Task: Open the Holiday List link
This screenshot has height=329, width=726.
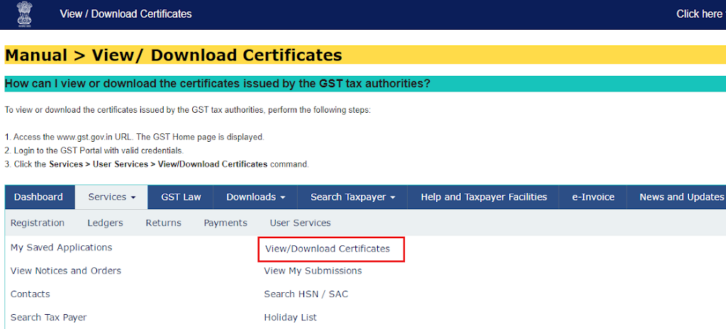Action: 290,318
